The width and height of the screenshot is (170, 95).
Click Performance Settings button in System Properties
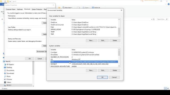point(44,23)
